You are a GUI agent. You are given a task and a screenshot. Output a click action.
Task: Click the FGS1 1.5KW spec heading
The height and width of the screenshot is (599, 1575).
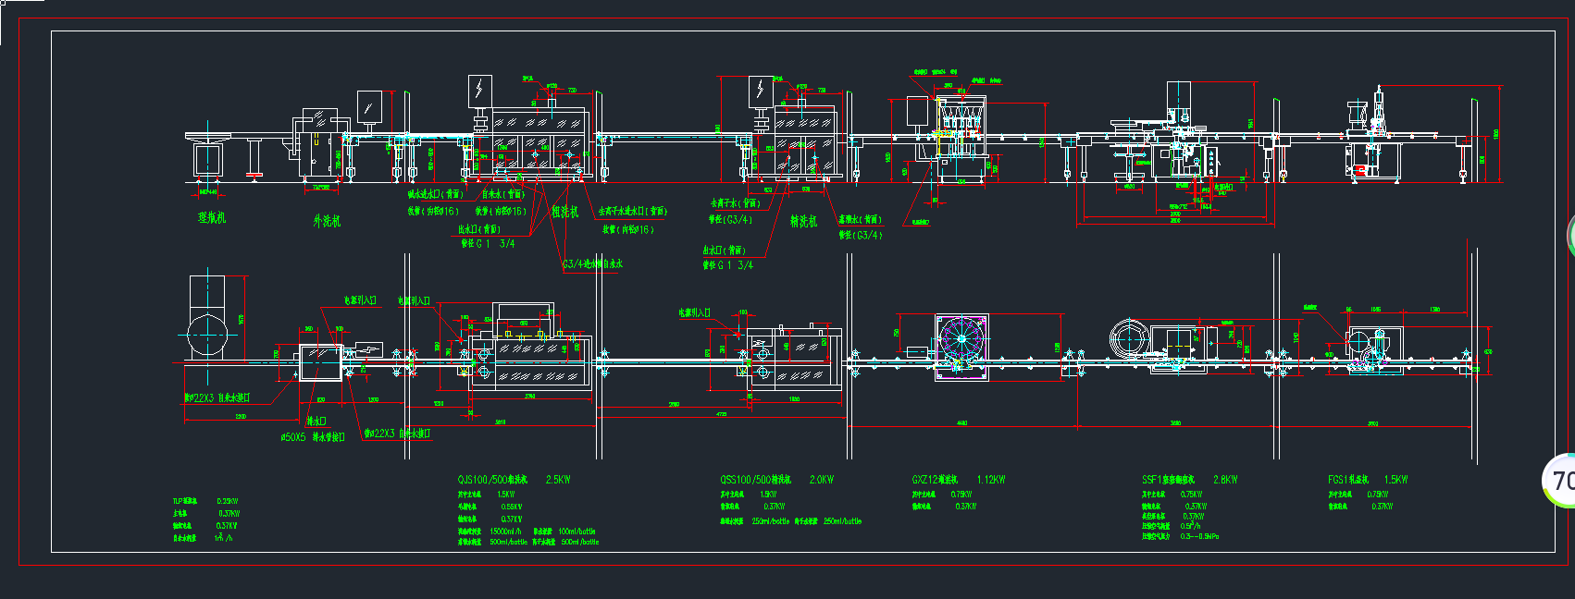point(1367,480)
